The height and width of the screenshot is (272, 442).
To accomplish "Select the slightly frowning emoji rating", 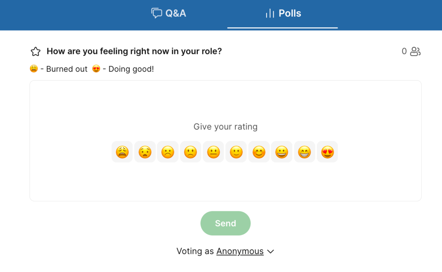I will pos(190,152).
